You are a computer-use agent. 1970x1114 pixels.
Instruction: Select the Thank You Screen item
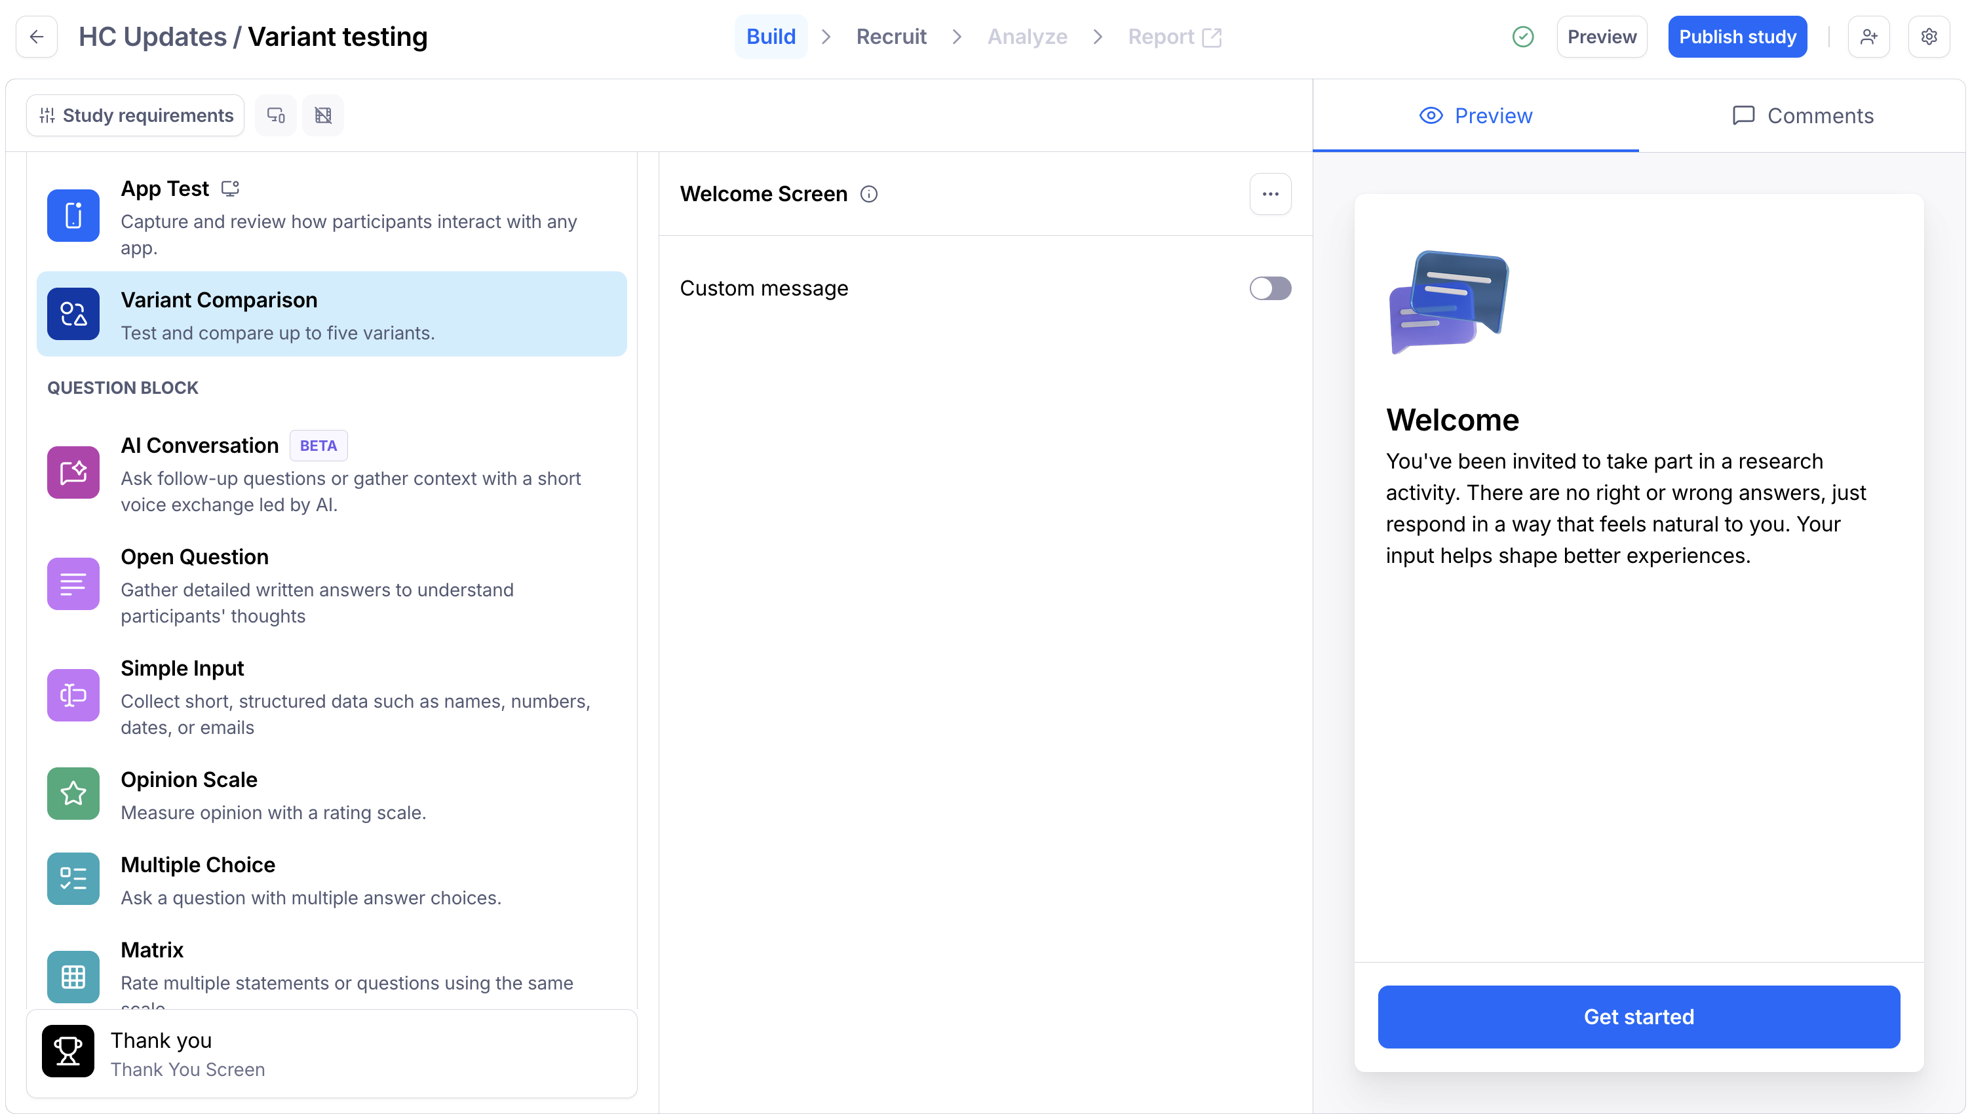click(332, 1054)
